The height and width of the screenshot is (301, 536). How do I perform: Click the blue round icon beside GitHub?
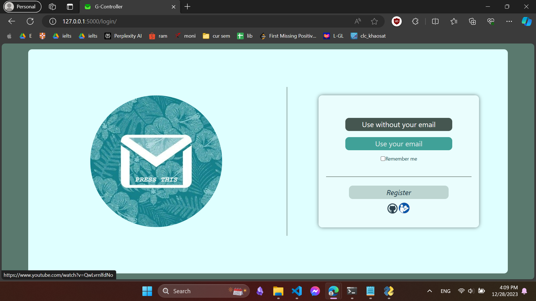tap(404, 208)
